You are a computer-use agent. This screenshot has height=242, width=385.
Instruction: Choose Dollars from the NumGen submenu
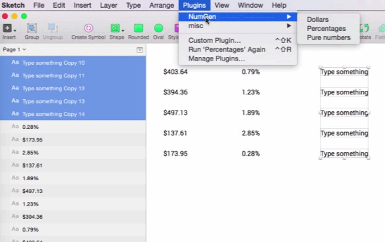[x=318, y=20]
